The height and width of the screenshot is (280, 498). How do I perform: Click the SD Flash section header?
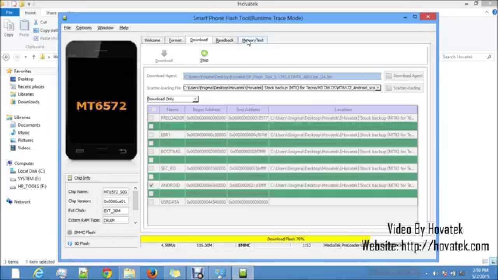[102, 243]
